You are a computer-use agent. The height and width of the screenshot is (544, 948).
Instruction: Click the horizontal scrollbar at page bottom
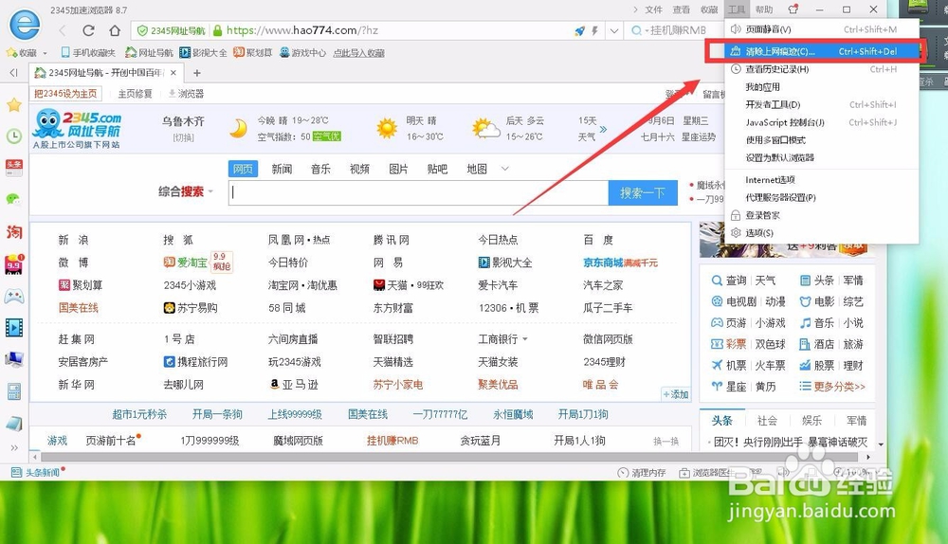click(x=450, y=458)
